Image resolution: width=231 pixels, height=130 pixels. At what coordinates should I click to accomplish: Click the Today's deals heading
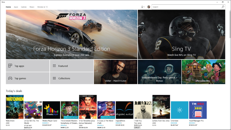point(14,91)
